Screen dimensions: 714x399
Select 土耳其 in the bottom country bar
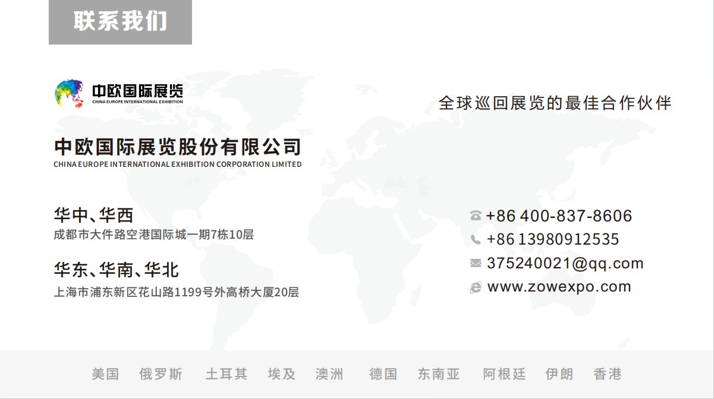[226, 374]
